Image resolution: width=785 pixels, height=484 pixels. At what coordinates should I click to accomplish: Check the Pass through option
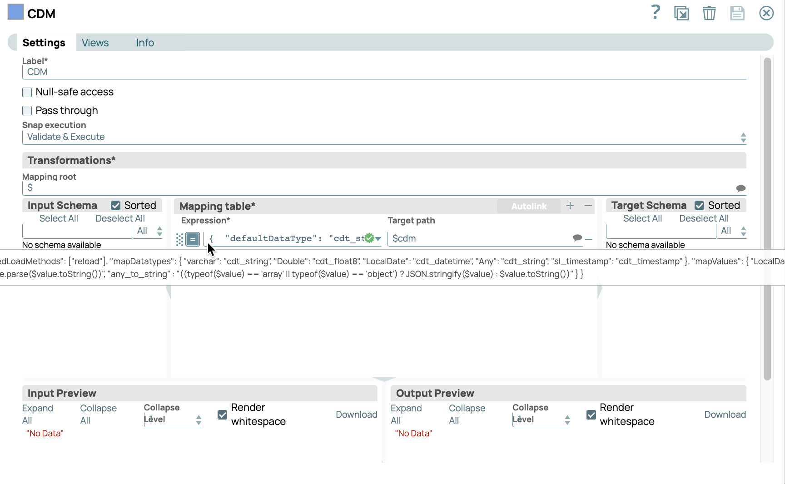coord(27,111)
